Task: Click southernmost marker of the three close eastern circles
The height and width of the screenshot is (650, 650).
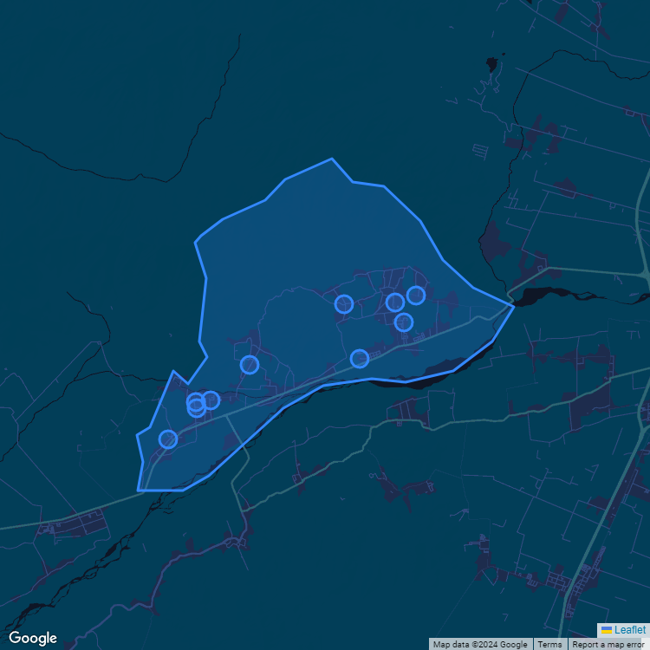Action: point(404,322)
